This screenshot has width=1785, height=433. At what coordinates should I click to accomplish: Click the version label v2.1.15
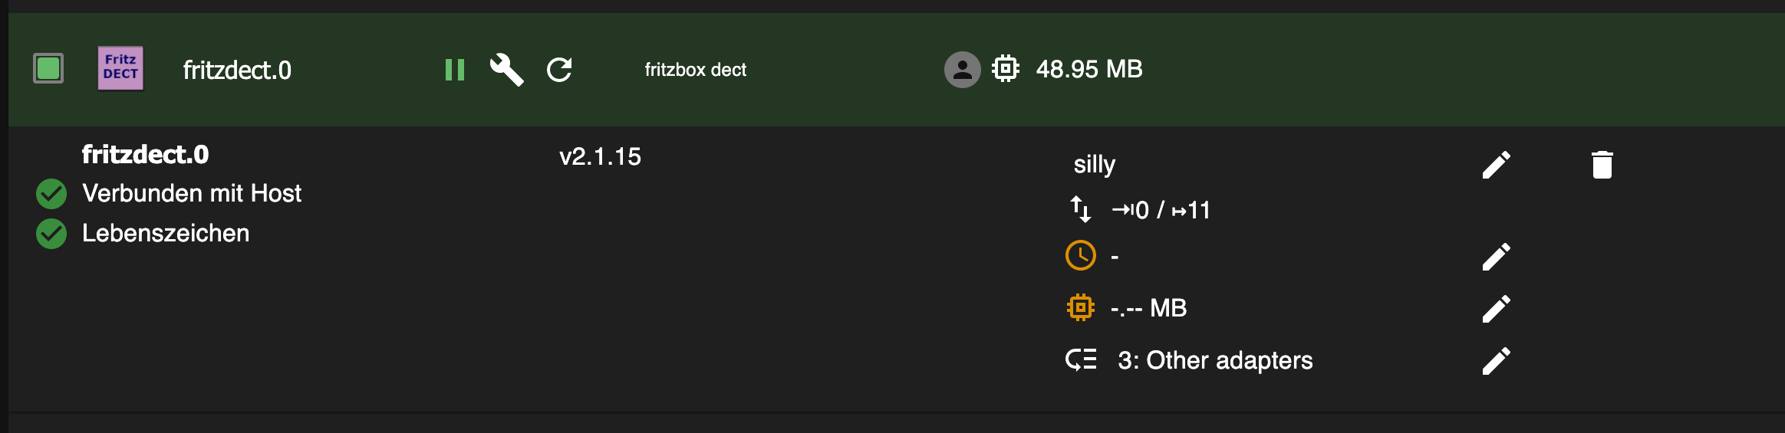[600, 156]
